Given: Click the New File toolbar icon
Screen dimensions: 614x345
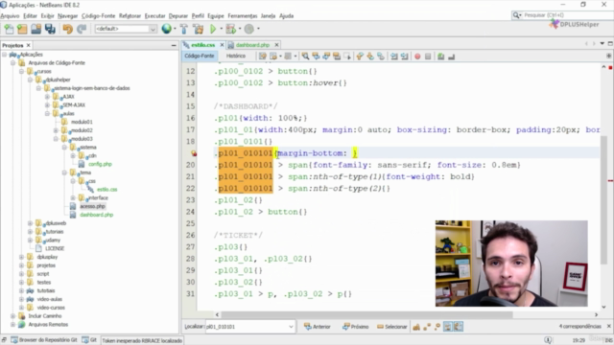Looking at the screenshot, I should [9, 29].
